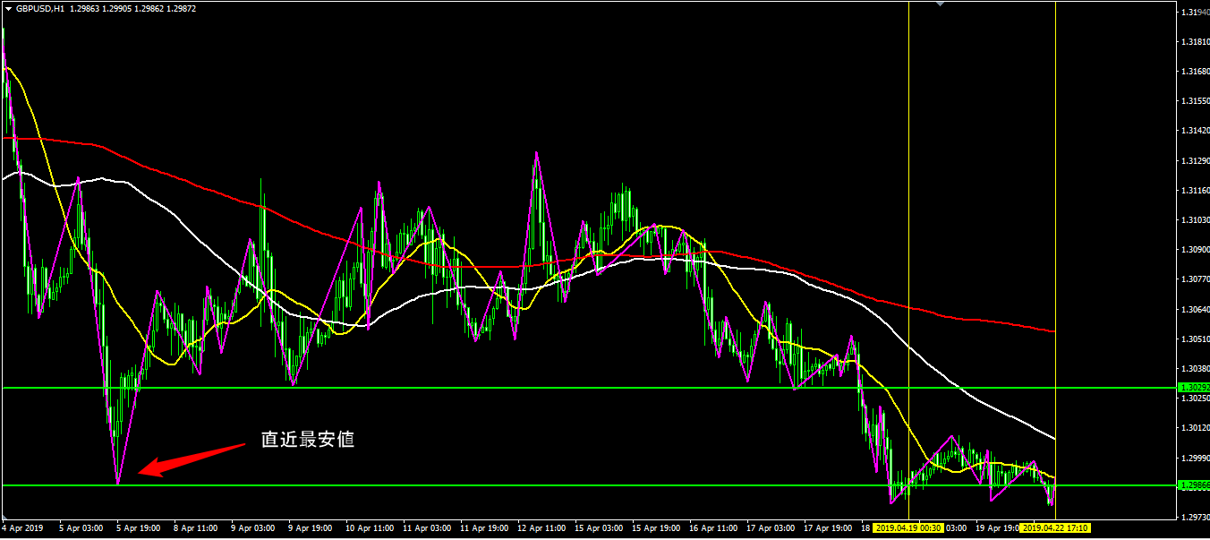The width and height of the screenshot is (1210, 540).
Task: Click the 12 Apr 11:00 time axis label
Action: [x=541, y=528]
